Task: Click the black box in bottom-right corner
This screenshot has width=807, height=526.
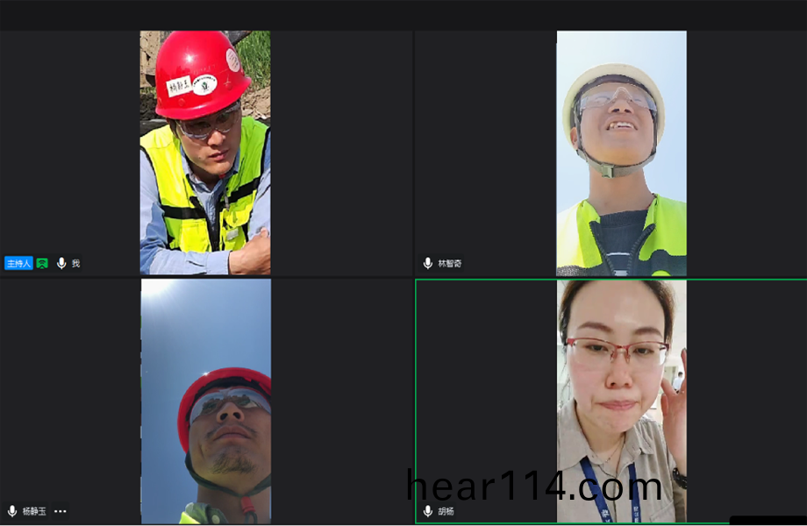Action: (768, 521)
